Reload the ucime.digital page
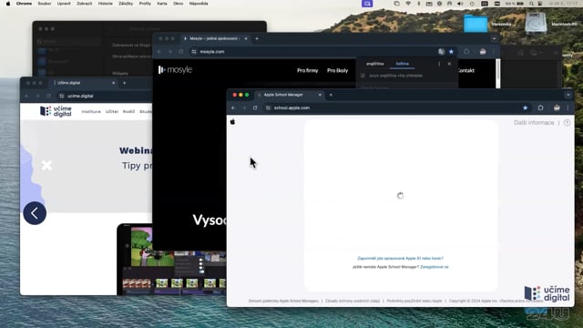Viewport: 583px width, 328px height. [x=48, y=96]
